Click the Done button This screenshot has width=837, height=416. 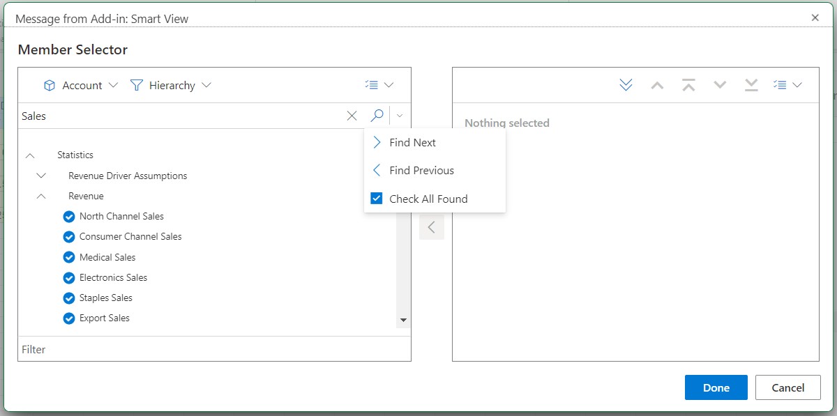pyautogui.click(x=716, y=387)
